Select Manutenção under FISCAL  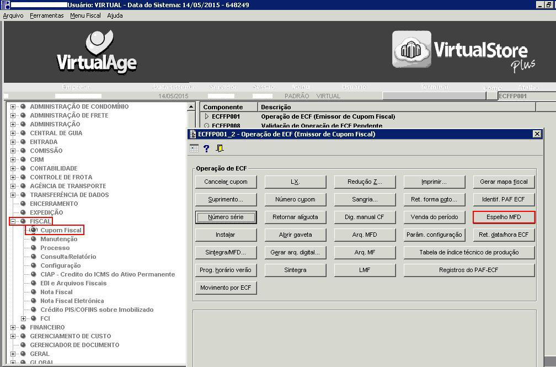(59, 239)
